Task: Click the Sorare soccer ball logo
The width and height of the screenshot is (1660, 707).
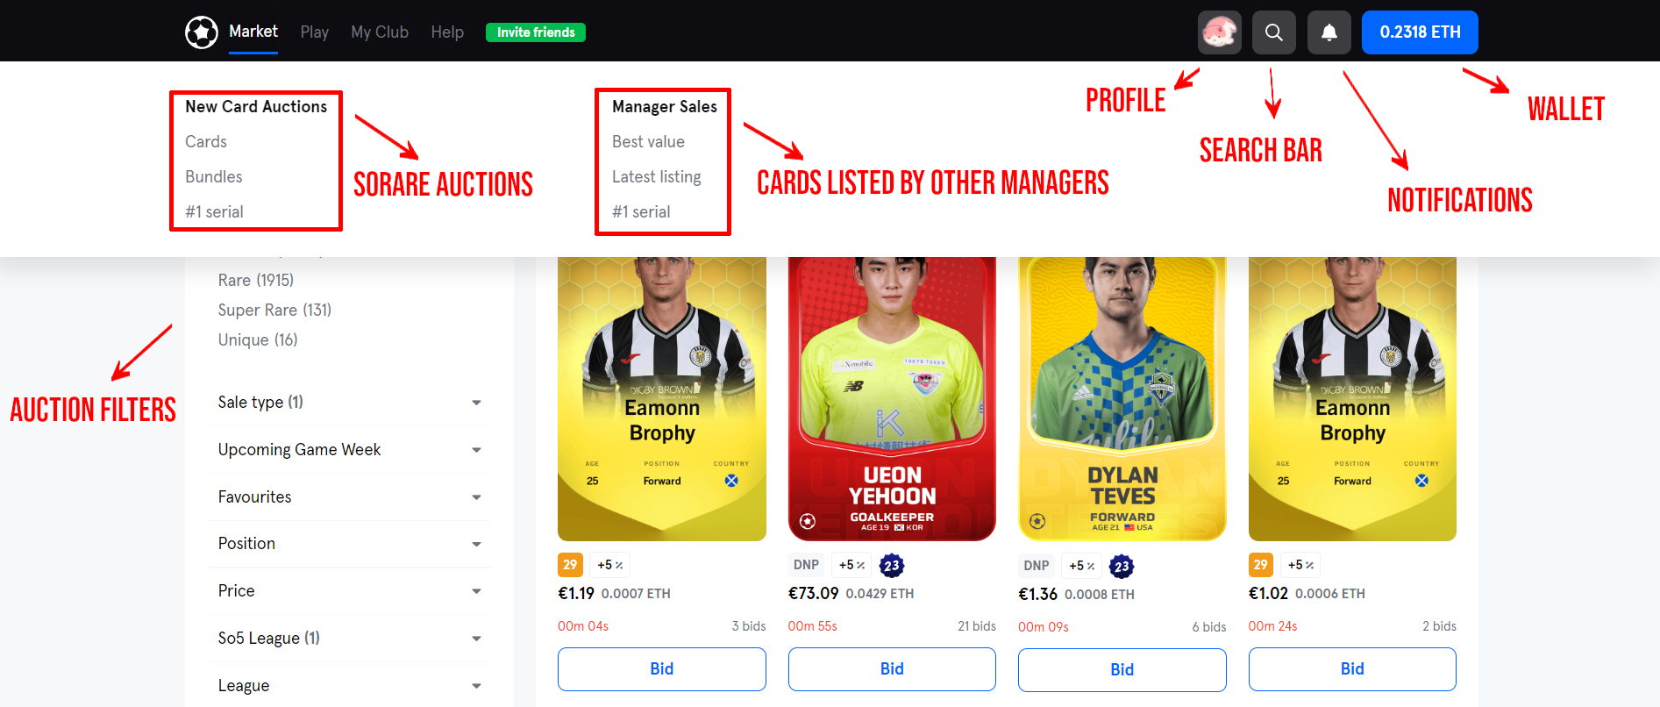Action: coord(202,32)
